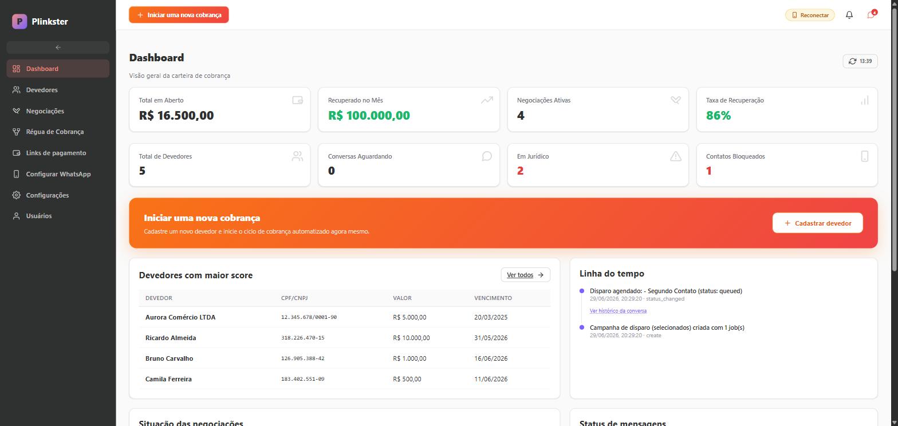Click phone icon on Contatos Bloqueados card
Viewport: 898px width, 426px height.
[x=865, y=156]
